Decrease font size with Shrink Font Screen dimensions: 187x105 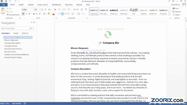[45, 10]
